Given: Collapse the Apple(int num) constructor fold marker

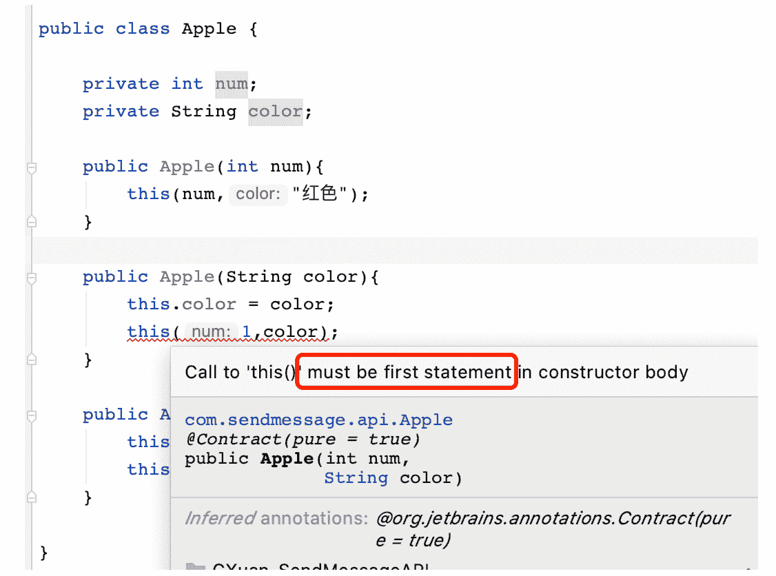Looking at the screenshot, I should tap(31, 167).
